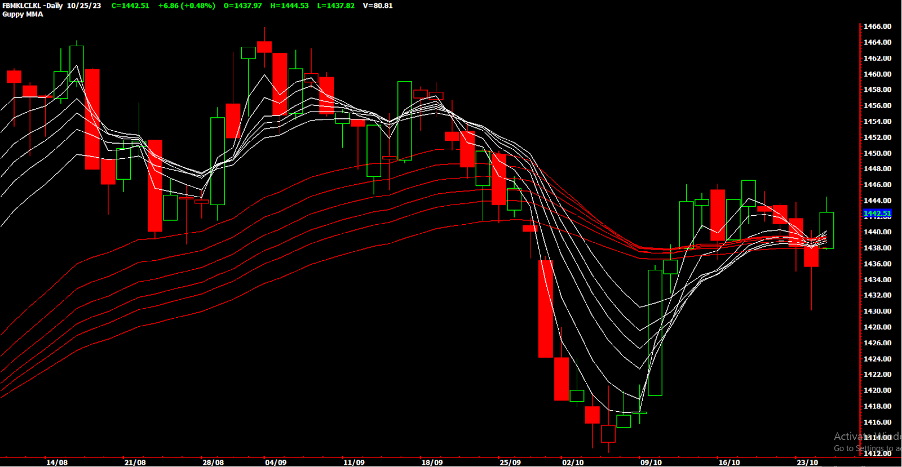Click the 02/10 date axis label

pyautogui.click(x=573, y=462)
